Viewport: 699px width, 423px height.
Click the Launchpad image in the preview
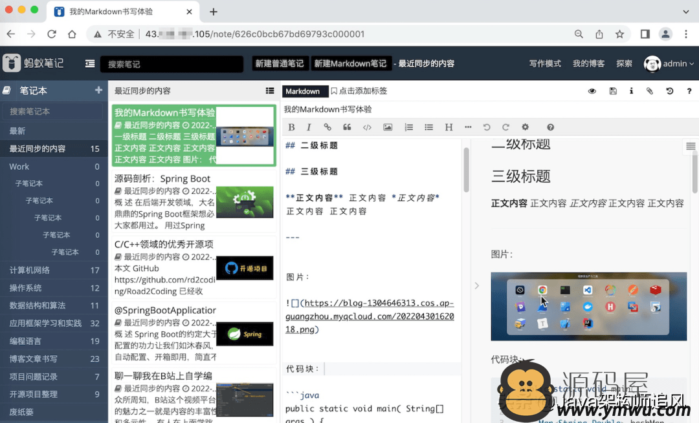point(588,307)
